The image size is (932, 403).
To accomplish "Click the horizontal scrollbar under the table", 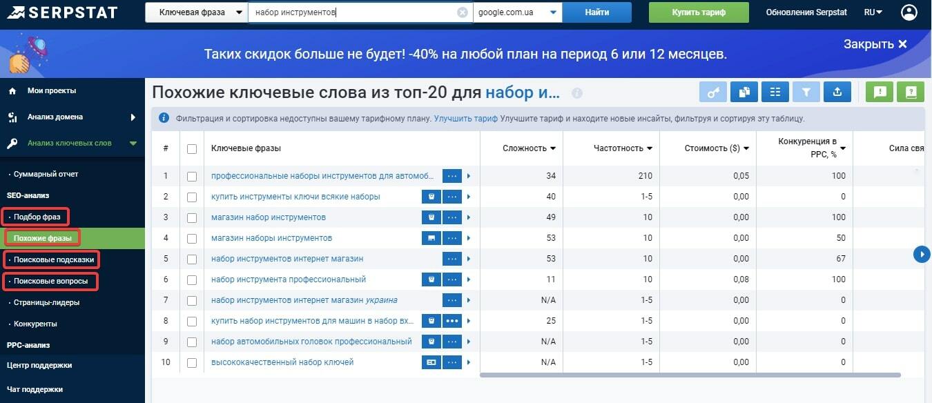I will [x=690, y=375].
